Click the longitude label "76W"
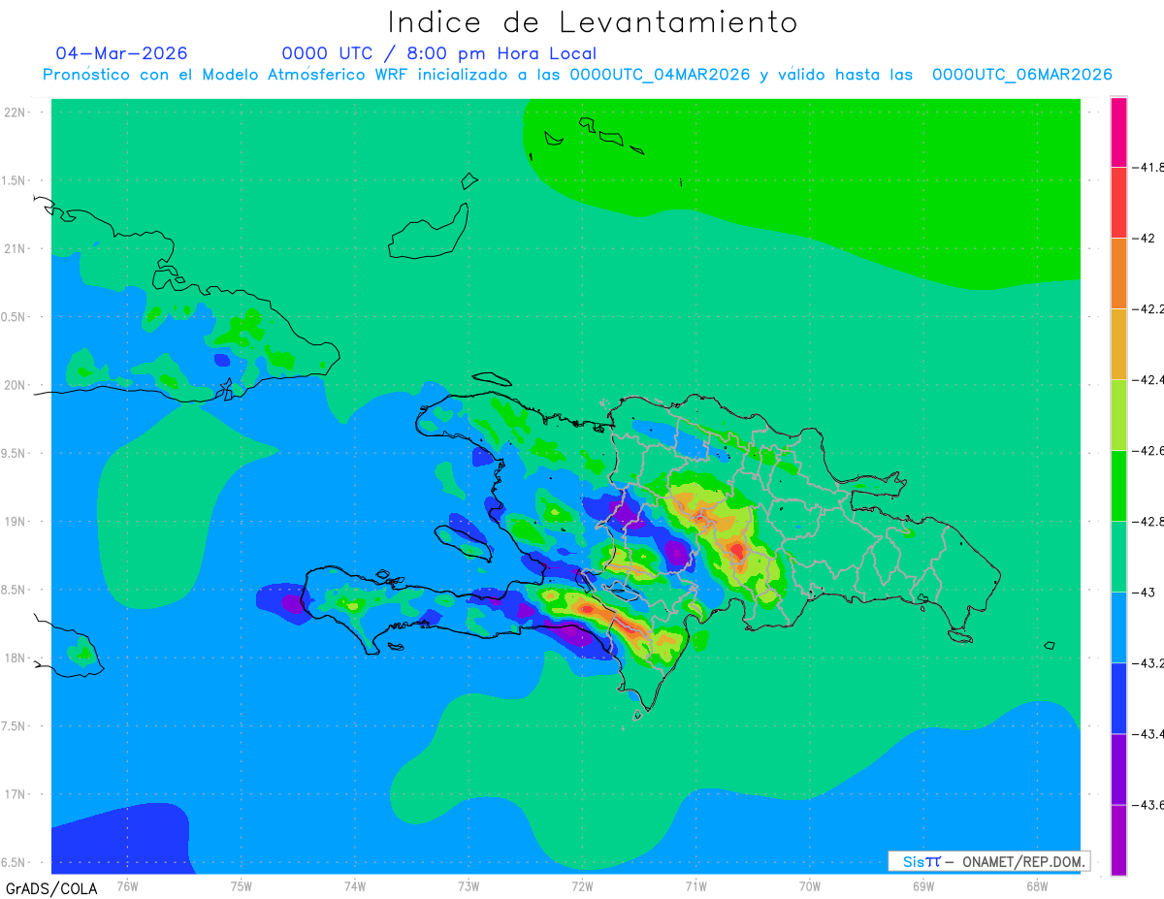This screenshot has height=899, width=1164. tap(127, 885)
